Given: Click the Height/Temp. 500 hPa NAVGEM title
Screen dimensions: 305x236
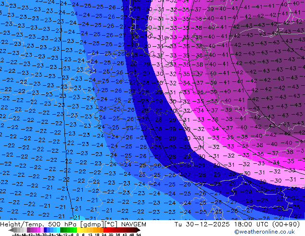Looking at the screenshot, I should (x=73, y=224).
